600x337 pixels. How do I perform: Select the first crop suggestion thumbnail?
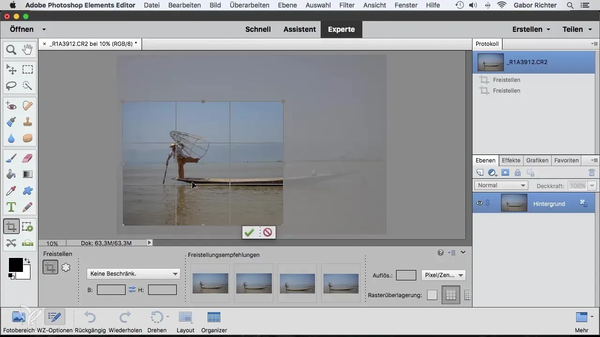(x=210, y=283)
